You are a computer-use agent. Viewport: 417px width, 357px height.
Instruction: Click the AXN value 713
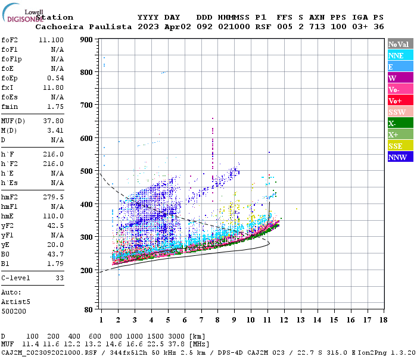pos(317,27)
